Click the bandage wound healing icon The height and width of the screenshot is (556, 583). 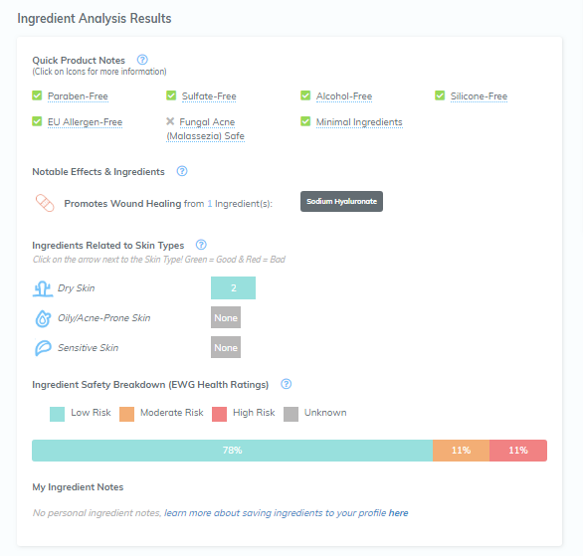(45, 203)
